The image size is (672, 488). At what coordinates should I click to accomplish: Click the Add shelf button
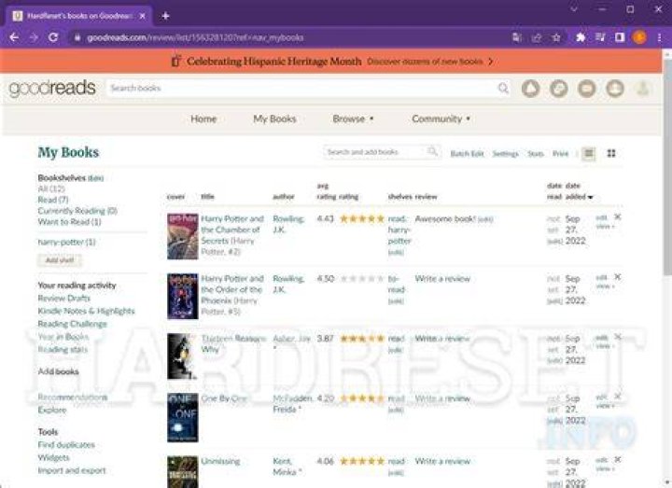(x=60, y=260)
